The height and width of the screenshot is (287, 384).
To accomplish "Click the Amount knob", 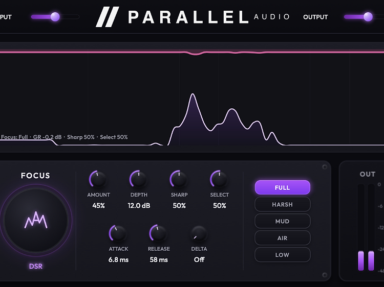I will click(x=98, y=179).
